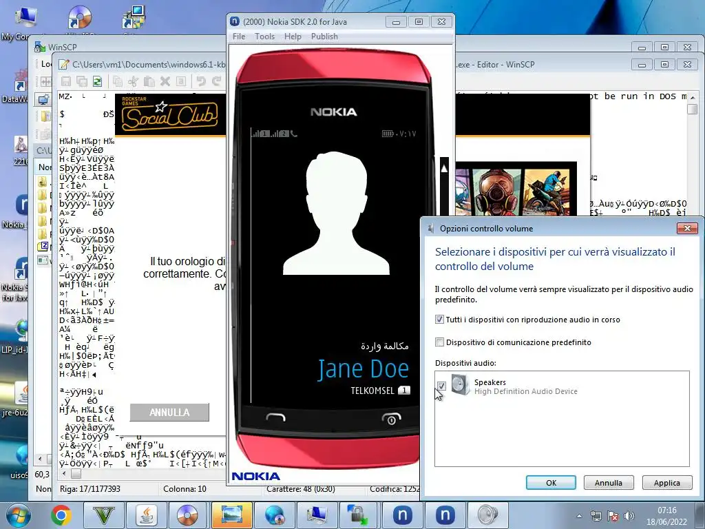This screenshot has height=529, width=705.
Task: Toggle the Speakers device checkbox
Action: [x=441, y=386]
